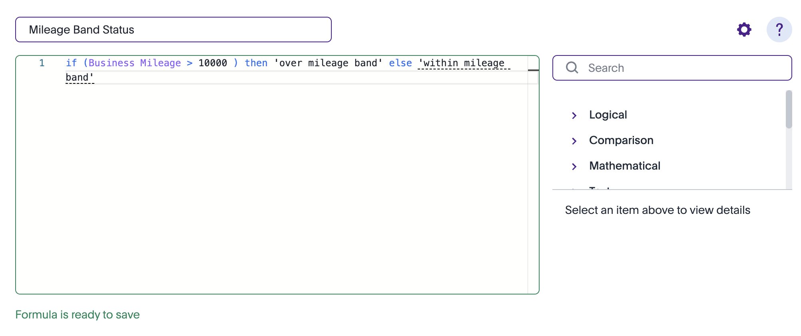Click the function list scrollbar thumb

pyautogui.click(x=789, y=109)
